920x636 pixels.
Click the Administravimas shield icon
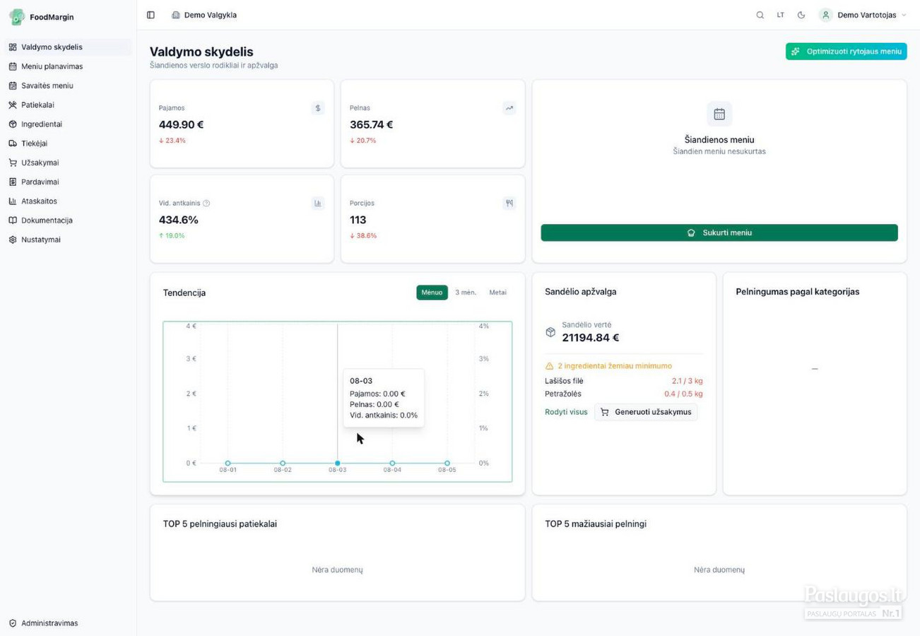13,623
